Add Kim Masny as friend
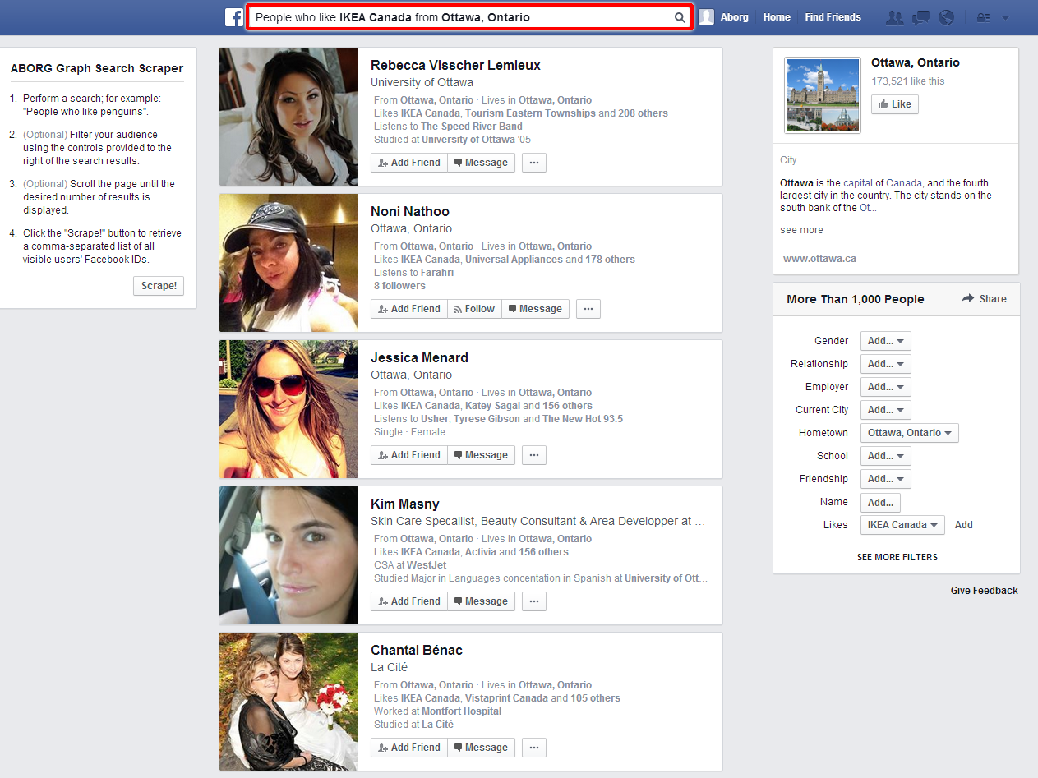Screen dimensions: 1038x778 pos(409,601)
